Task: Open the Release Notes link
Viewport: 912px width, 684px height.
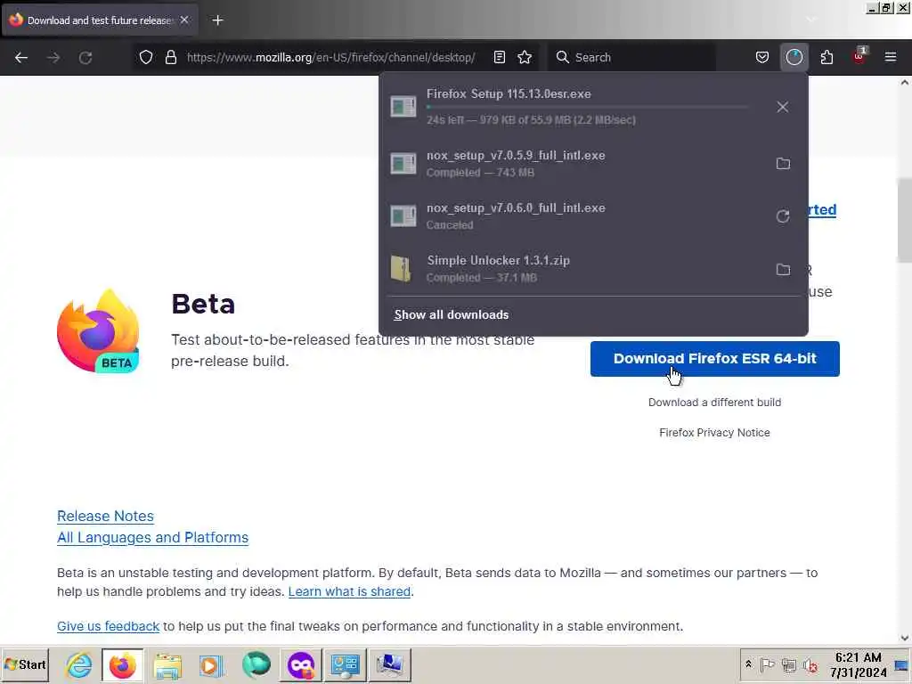Action: (x=105, y=516)
